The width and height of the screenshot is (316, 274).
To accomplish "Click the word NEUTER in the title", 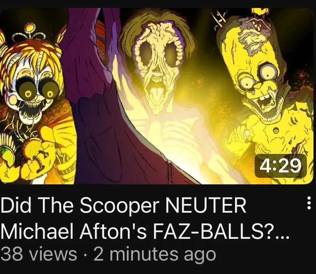I will [206, 205].
